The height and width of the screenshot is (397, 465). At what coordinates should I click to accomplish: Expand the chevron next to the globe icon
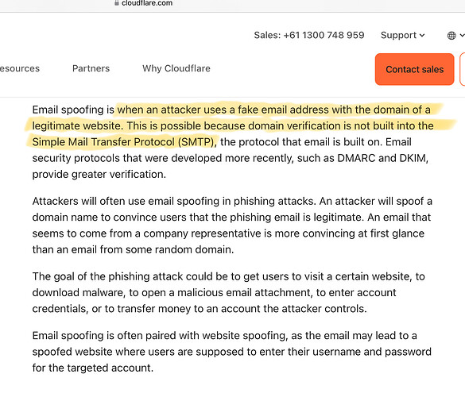(462, 36)
